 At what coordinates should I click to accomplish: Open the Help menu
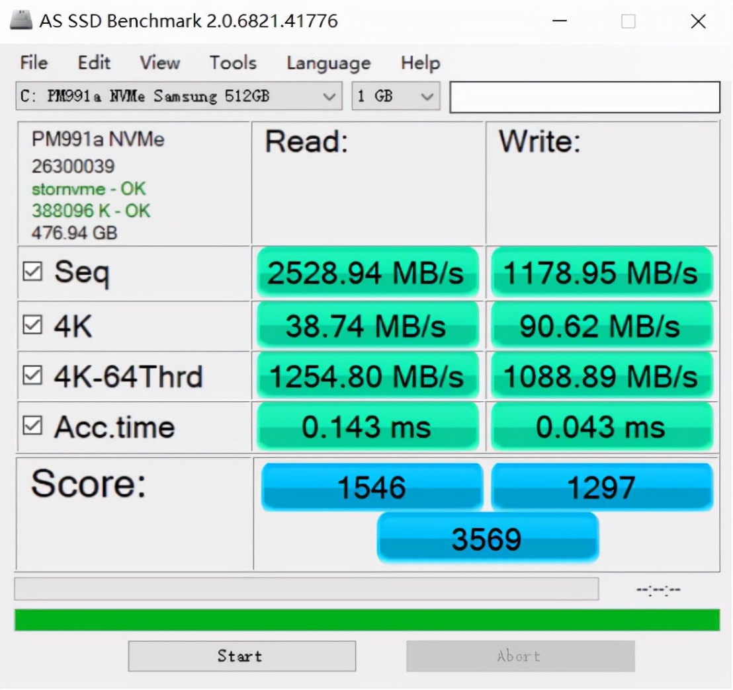click(x=420, y=63)
